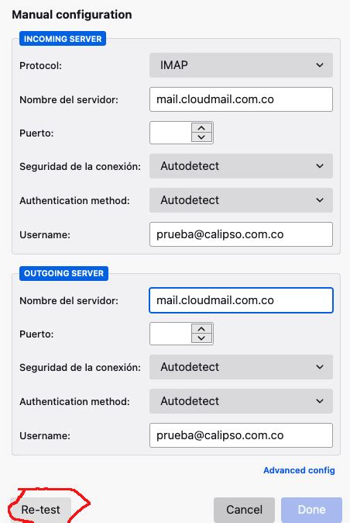Image resolution: width=350 pixels, height=523 pixels.
Task: Click the Cancel button
Action: [244, 510]
